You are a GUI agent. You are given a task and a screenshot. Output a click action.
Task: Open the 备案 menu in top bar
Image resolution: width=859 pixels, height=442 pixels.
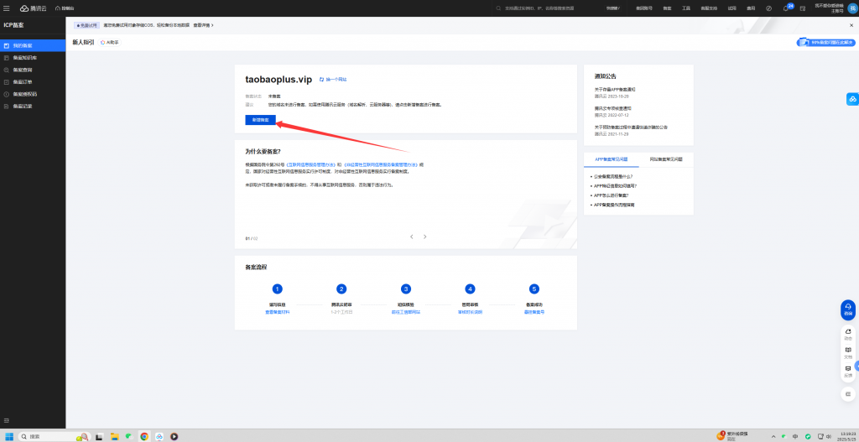click(x=667, y=8)
